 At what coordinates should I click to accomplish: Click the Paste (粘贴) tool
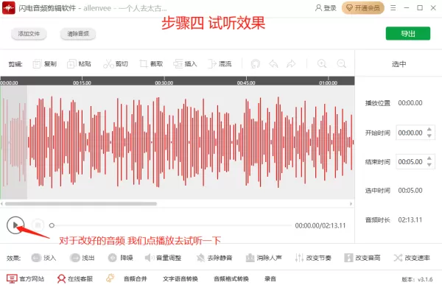pos(80,64)
